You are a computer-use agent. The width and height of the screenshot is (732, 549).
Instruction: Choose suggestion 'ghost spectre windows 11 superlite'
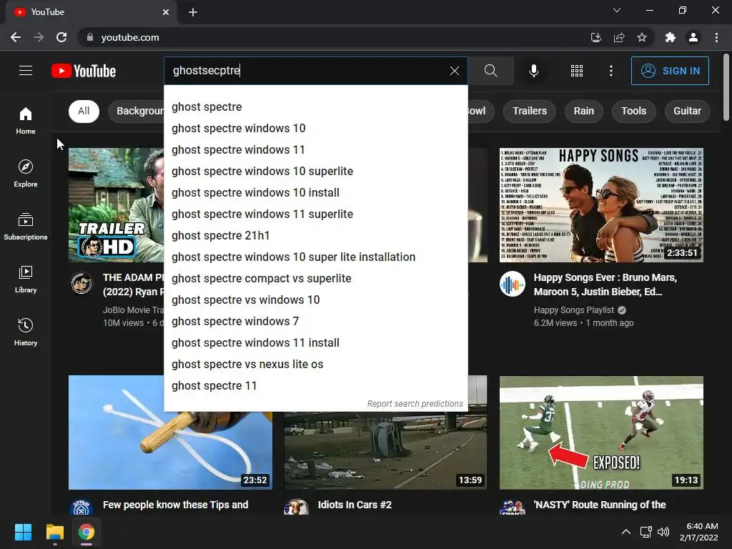pyautogui.click(x=316, y=214)
